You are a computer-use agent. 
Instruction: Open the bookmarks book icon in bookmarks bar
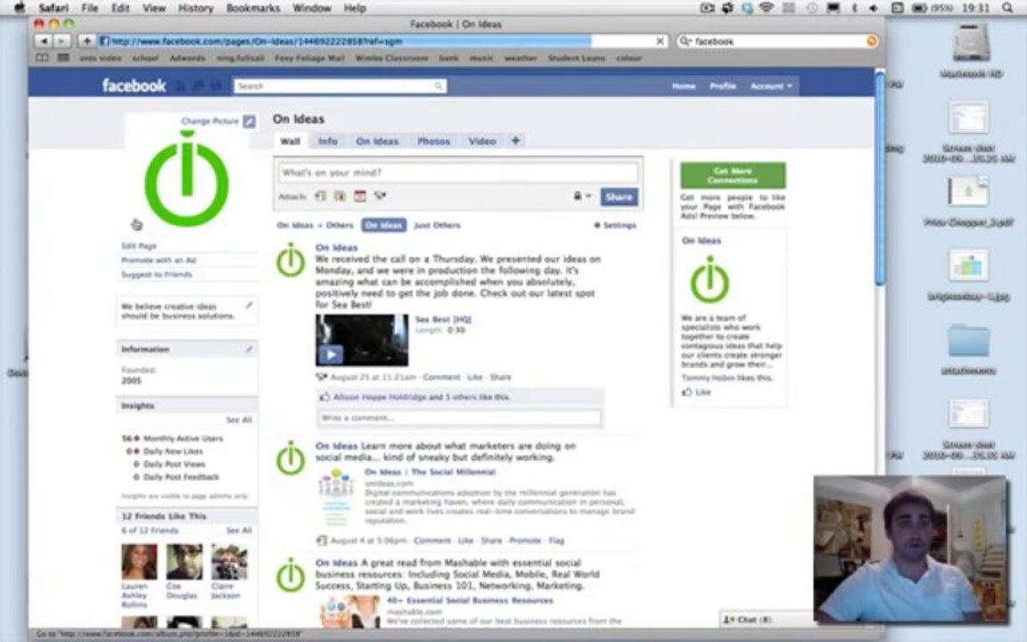42,58
